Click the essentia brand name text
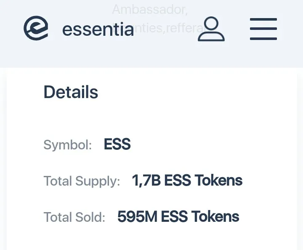This screenshot has height=250, width=303. pos(98,29)
